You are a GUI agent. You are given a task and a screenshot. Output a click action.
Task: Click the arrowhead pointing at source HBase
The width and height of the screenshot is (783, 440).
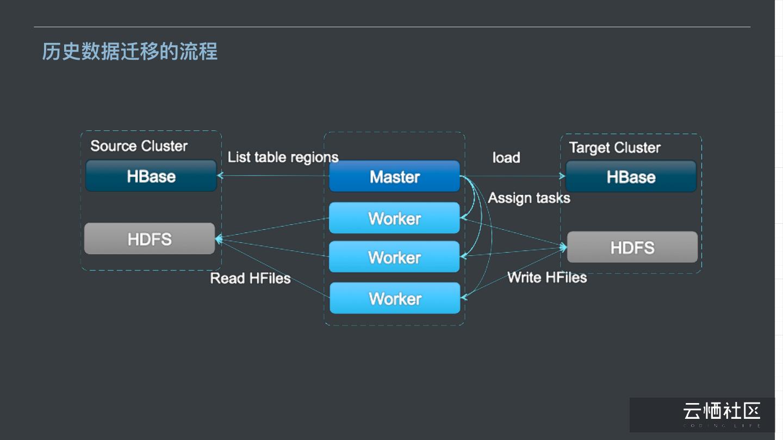tap(220, 175)
